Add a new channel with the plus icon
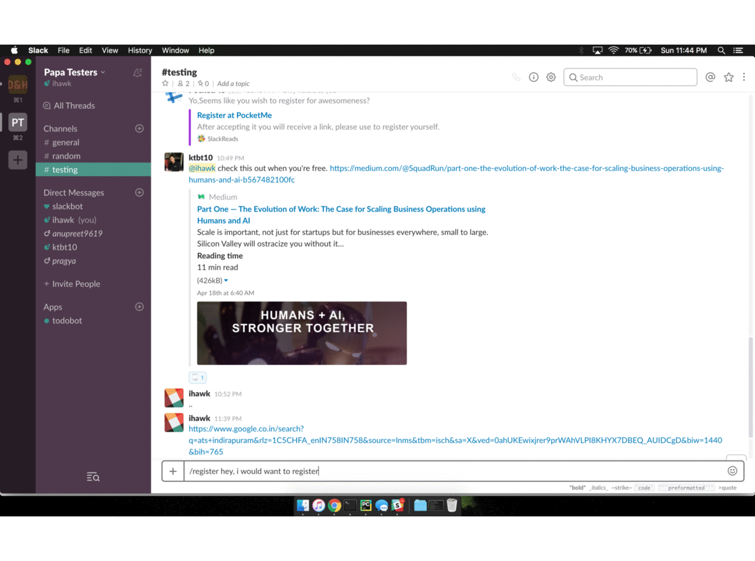The image size is (755, 561). pos(139,129)
